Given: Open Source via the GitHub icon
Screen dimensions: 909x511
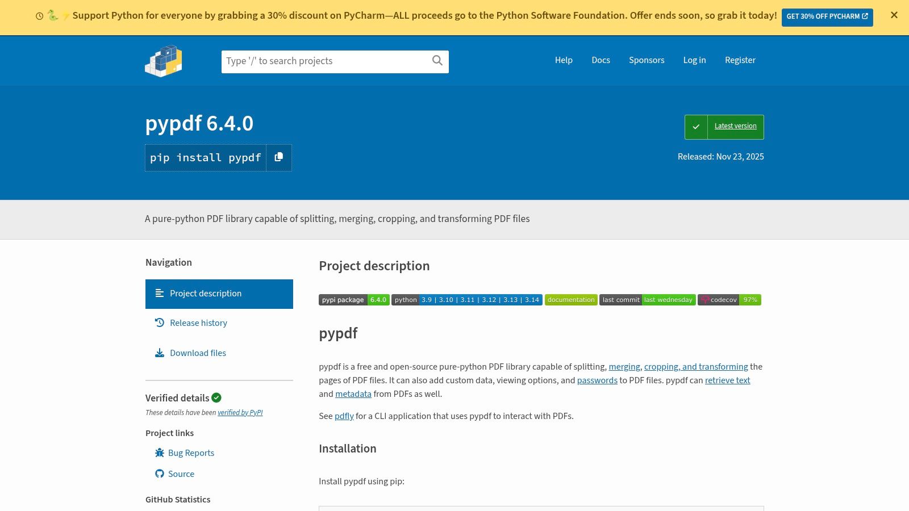Looking at the screenshot, I should (x=160, y=474).
